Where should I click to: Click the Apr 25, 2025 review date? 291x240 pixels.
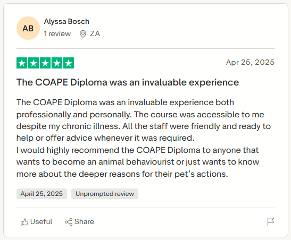(250, 62)
